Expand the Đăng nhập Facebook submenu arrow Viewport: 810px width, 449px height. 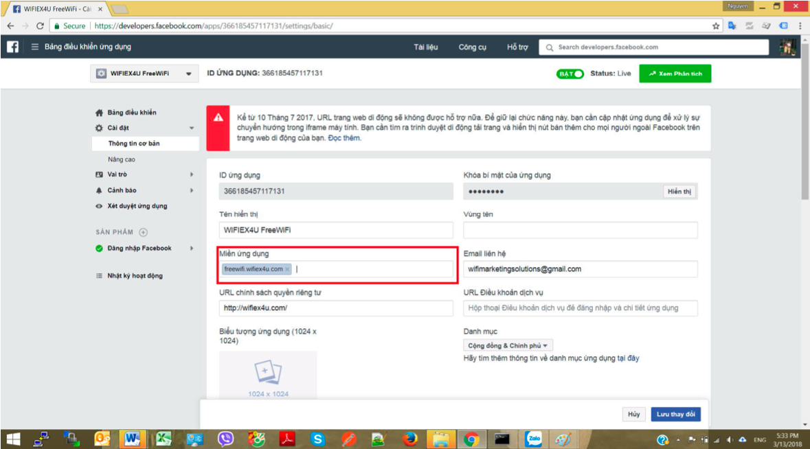pyautogui.click(x=192, y=249)
